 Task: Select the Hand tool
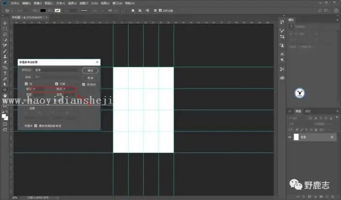click(x=5, y=96)
